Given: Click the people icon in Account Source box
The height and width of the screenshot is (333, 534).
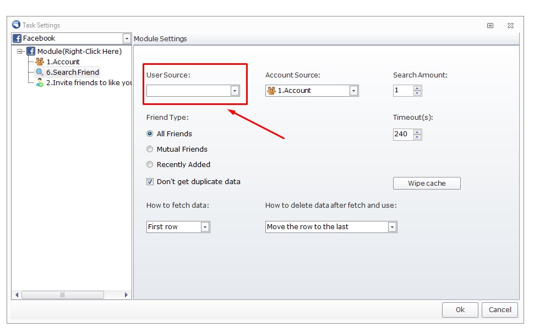Looking at the screenshot, I should tap(271, 90).
